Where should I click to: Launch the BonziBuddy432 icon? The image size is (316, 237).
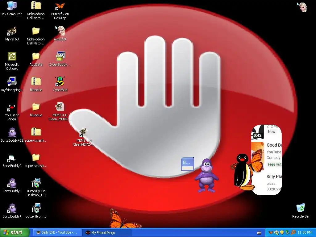[x=12, y=135]
